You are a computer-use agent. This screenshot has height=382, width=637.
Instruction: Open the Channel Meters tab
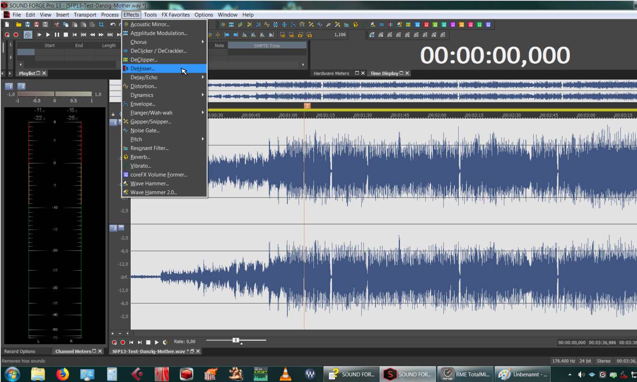click(x=73, y=351)
